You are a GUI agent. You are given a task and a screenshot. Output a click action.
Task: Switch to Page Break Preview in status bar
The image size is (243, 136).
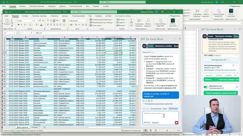coord(156,131)
